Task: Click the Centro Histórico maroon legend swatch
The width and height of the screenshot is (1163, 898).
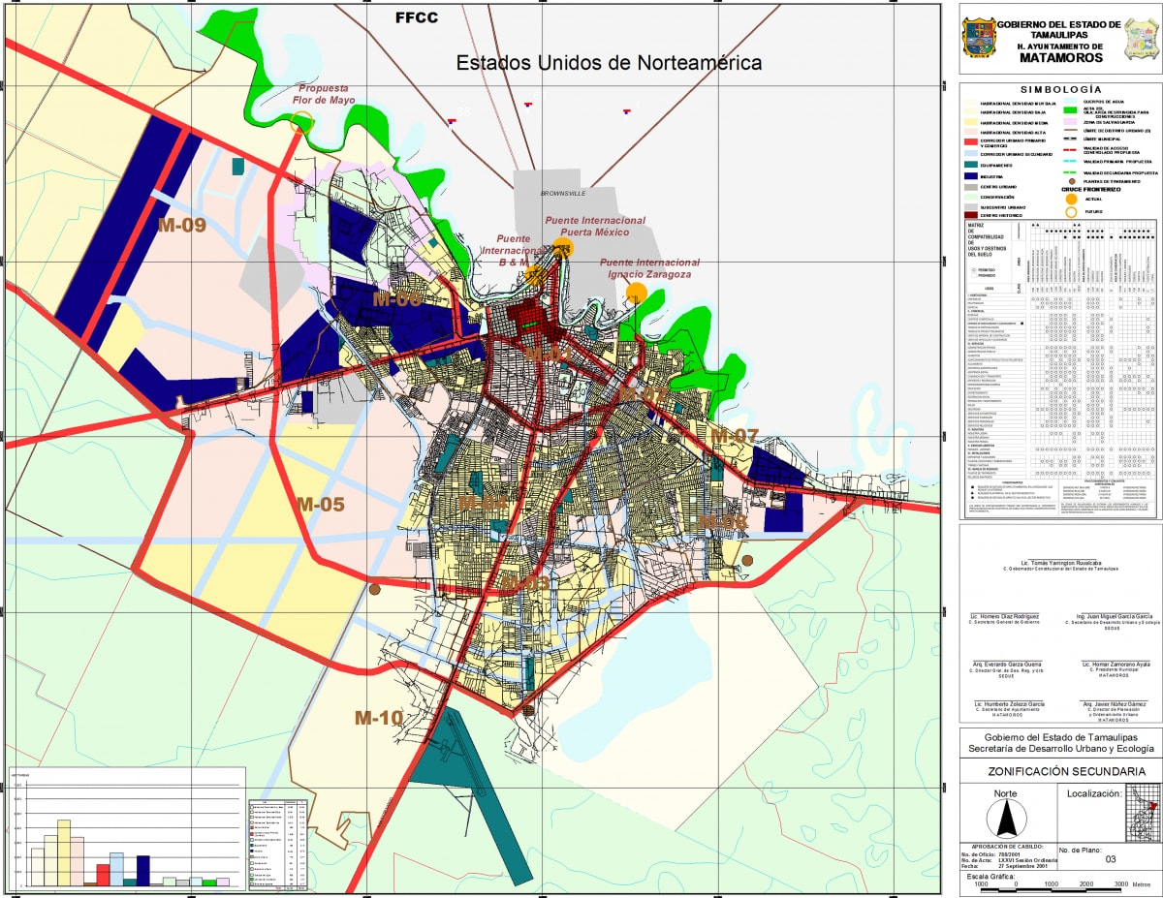Action: click(971, 215)
